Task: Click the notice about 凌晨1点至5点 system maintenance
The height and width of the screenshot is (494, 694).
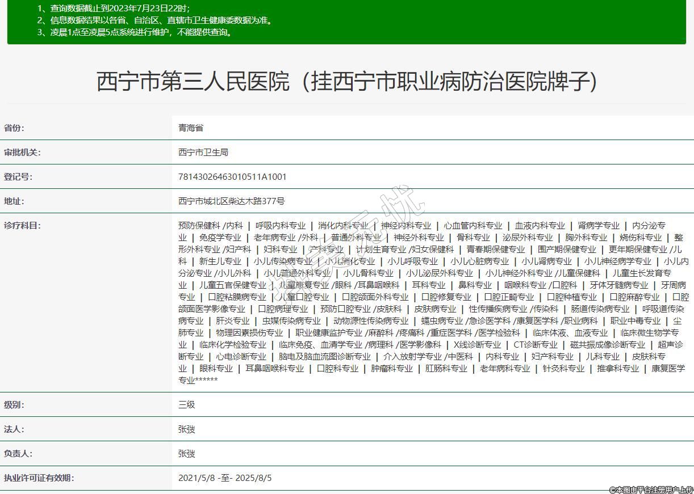Action: (134, 32)
